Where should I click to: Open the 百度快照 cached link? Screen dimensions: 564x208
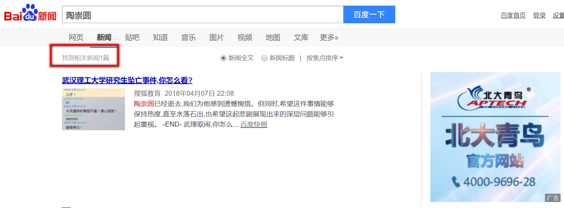(254, 125)
